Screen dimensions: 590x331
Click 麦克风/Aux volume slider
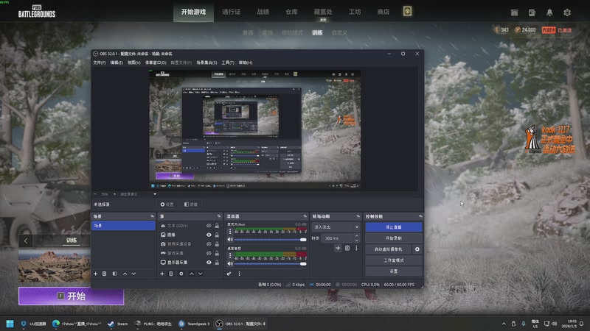point(270,240)
